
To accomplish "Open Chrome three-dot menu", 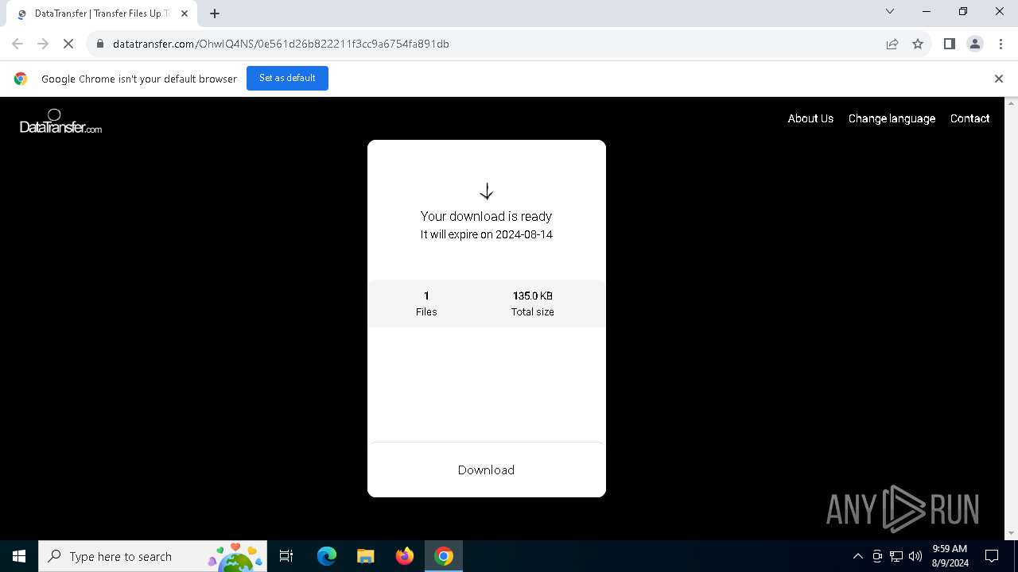I will pos(1001,44).
